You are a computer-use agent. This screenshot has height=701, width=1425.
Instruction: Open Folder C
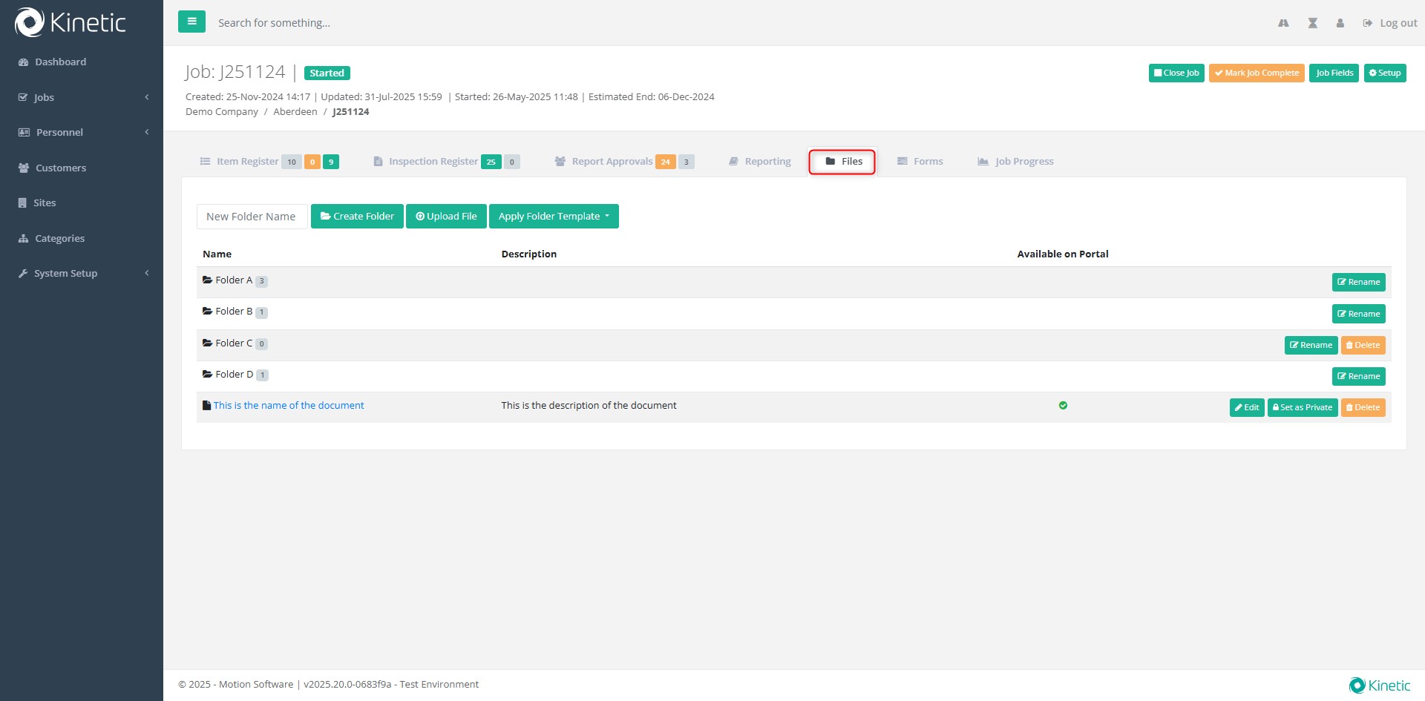[234, 343]
